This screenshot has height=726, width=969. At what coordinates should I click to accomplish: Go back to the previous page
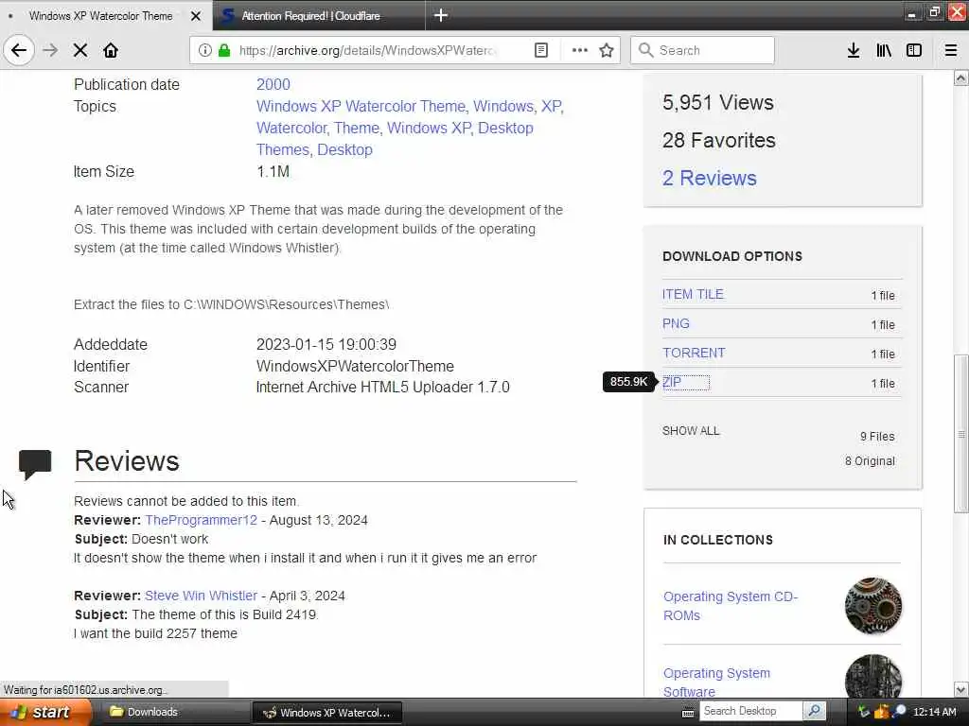[x=19, y=50]
